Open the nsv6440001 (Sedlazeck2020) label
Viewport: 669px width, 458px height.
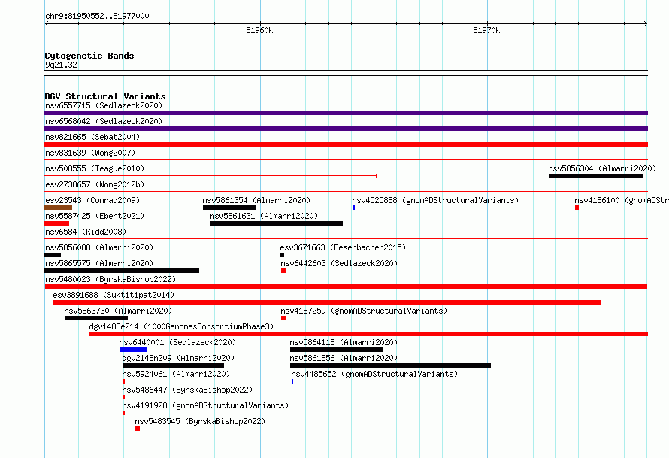pos(177,342)
